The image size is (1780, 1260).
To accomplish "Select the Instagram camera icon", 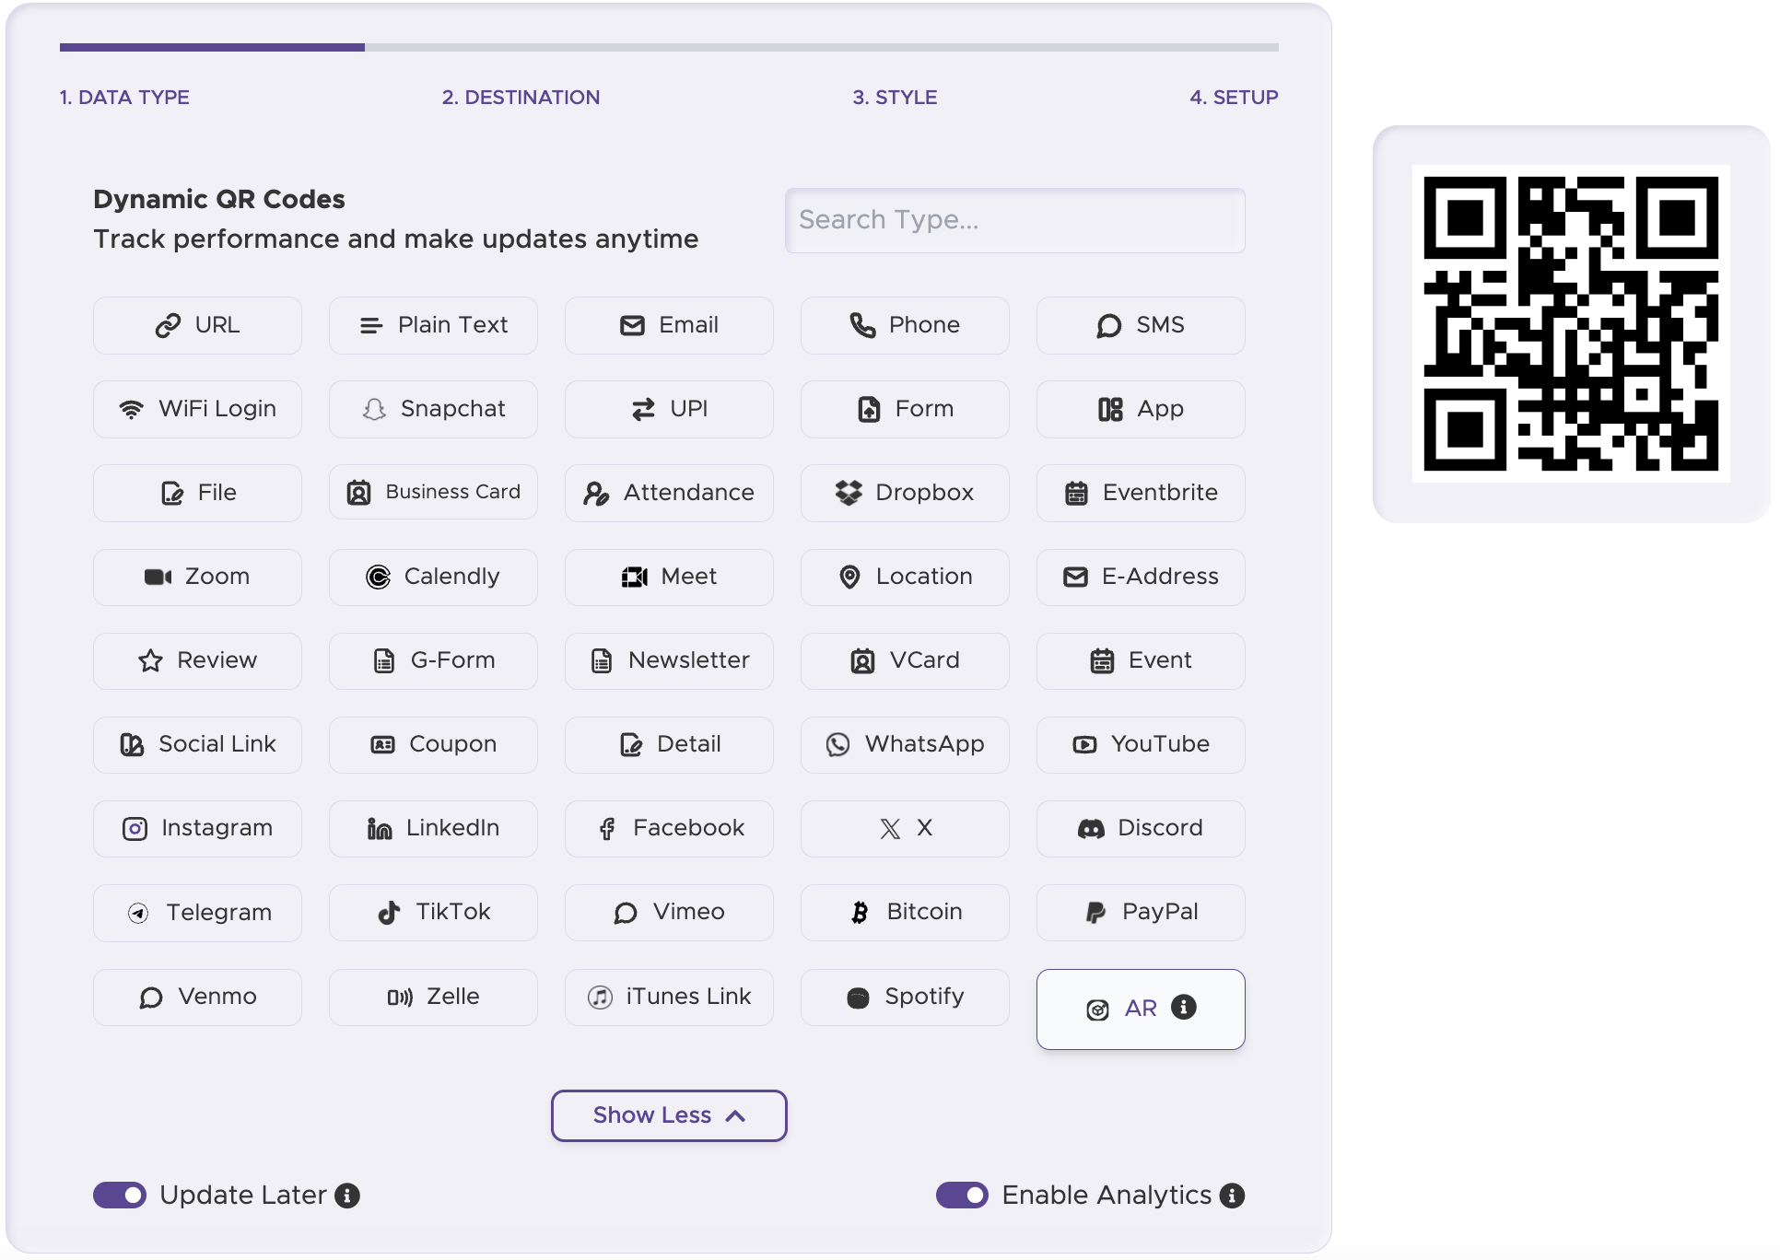I will point(135,829).
